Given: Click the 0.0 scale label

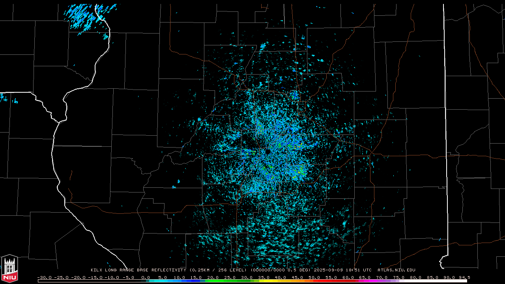Looking at the screenshot, I should [146, 277].
